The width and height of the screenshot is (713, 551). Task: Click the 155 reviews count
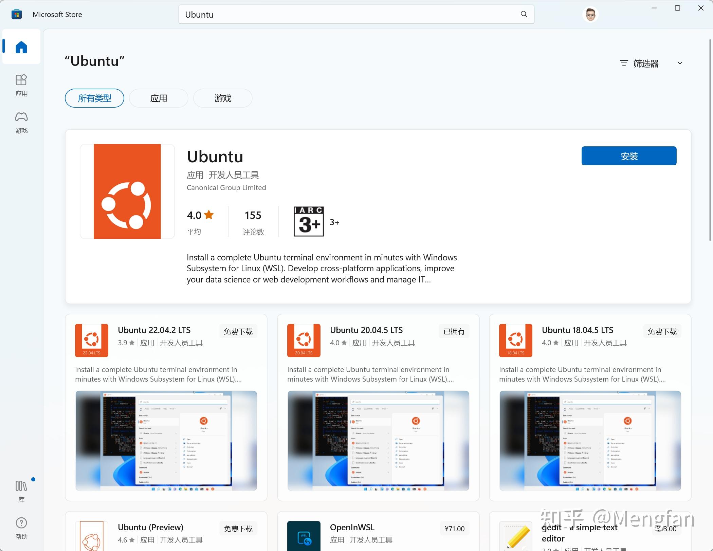253,215
